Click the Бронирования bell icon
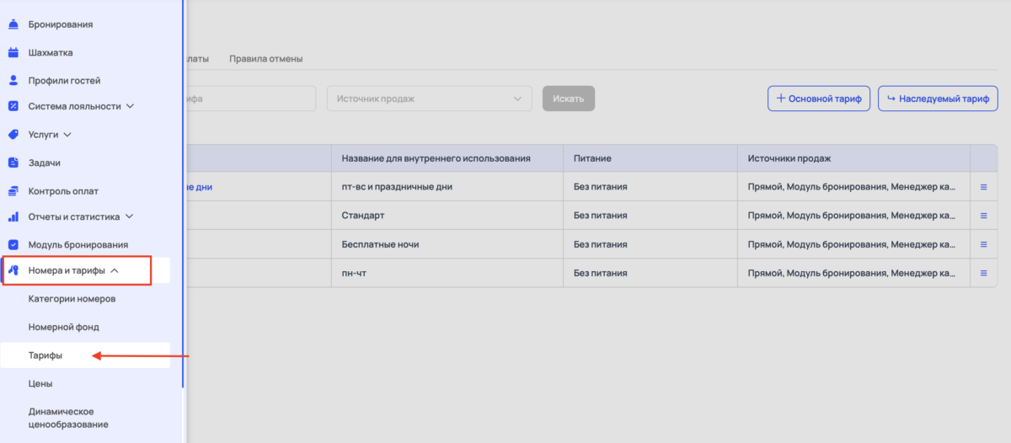 click(x=13, y=24)
